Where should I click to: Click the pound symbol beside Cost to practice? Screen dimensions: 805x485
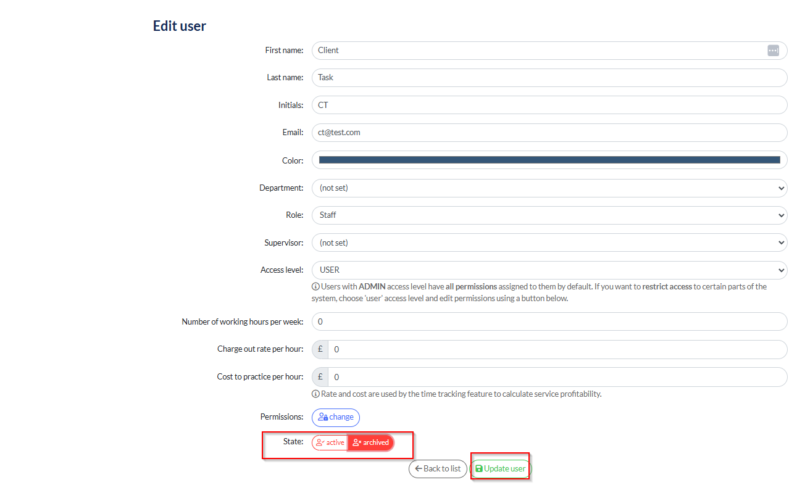(x=320, y=377)
